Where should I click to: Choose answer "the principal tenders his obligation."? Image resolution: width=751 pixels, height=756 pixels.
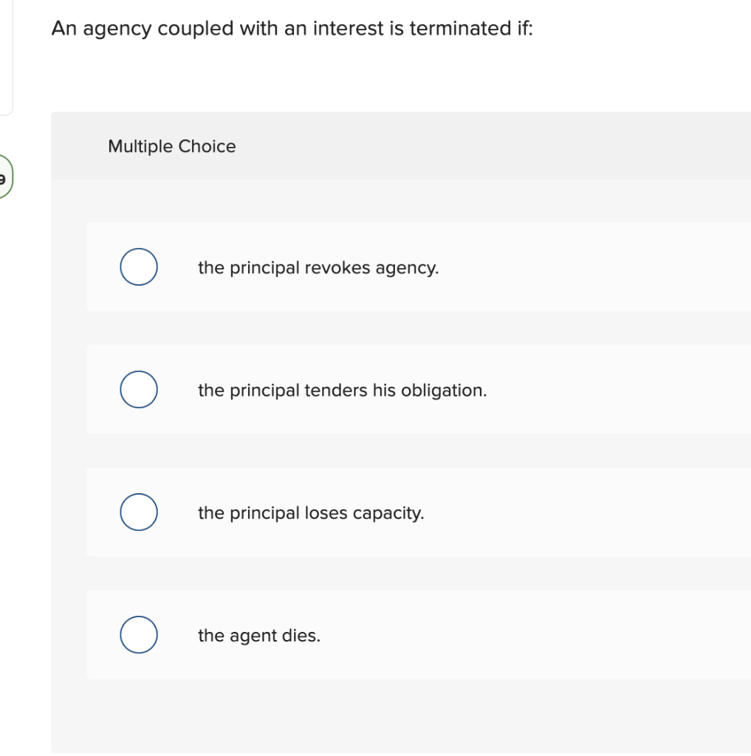pyautogui.click(x=342, y=390)
